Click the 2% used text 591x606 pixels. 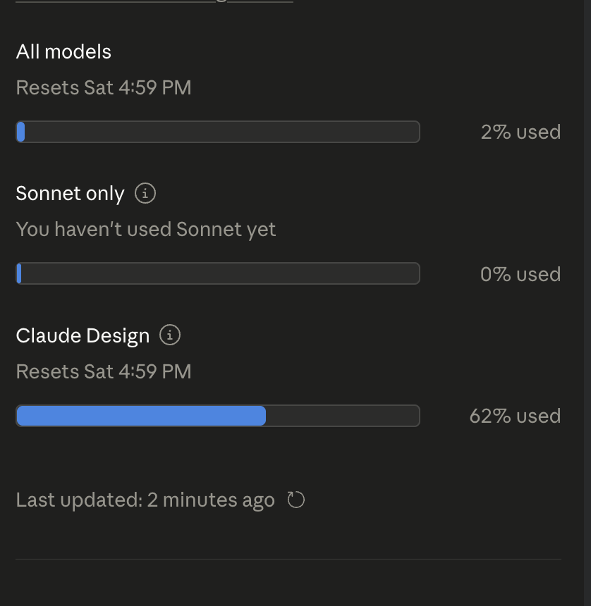[x=520, y=132]
